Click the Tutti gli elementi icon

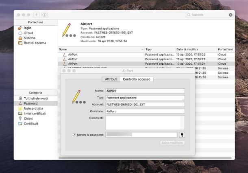[x=20, y=98]
